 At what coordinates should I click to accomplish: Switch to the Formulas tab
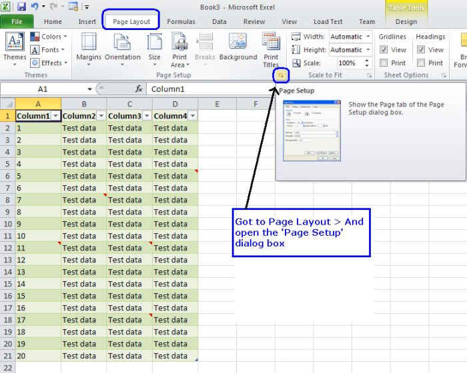[x=181, y=21]
